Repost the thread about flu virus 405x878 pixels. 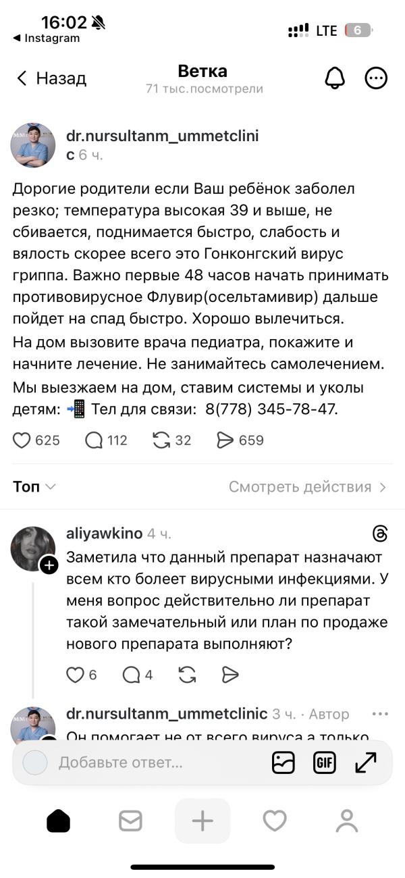click(161, 440)
